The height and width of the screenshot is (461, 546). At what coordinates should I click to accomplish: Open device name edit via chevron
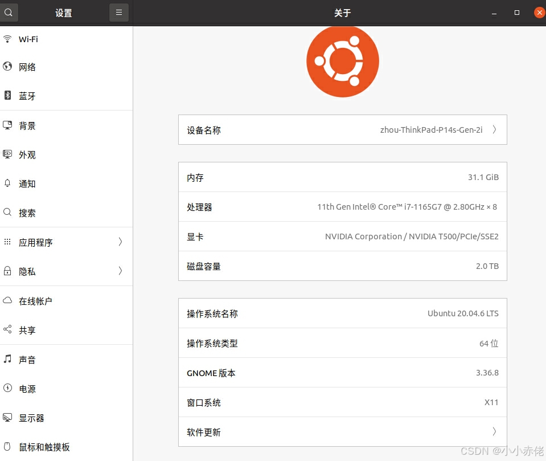[494, 129]
